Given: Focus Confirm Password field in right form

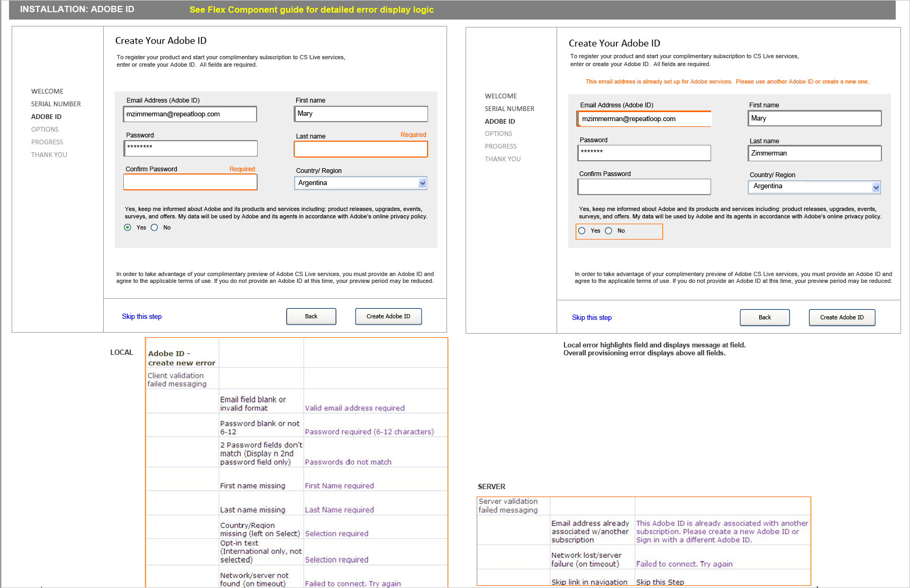Looking at the screenshot, I should 644,187.
